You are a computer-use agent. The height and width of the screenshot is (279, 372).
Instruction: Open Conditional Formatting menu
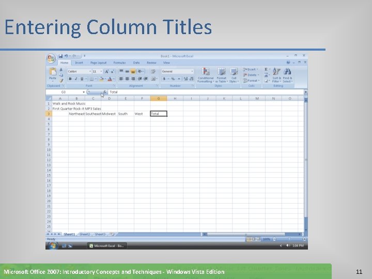point(206,75)
